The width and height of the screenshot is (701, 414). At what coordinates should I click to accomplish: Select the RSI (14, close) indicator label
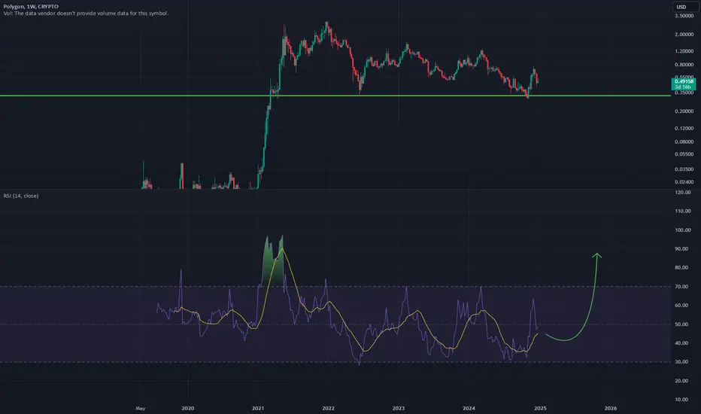(x=21, y=196)
